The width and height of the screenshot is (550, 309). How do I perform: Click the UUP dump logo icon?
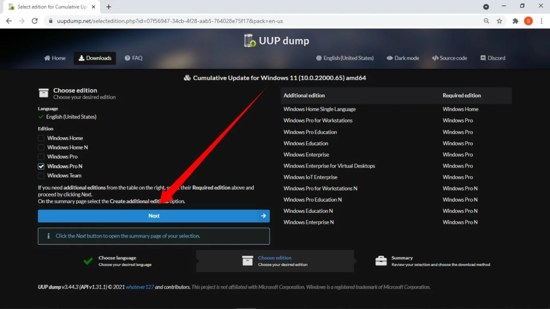(250, 41)
